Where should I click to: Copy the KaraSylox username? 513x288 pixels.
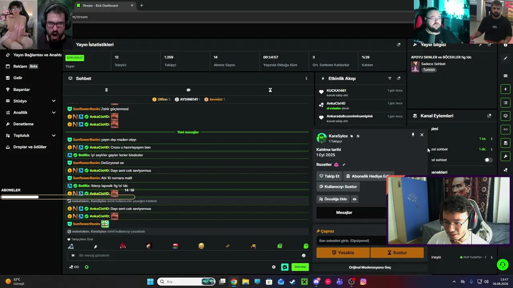(351, 136)
